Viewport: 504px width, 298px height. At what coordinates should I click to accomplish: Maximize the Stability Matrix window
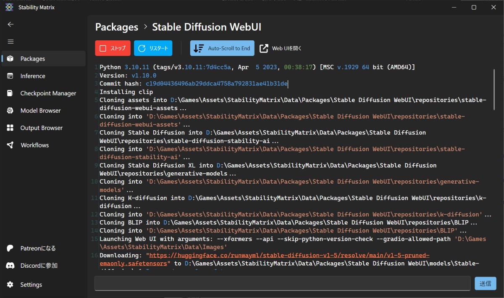(474, 7)
